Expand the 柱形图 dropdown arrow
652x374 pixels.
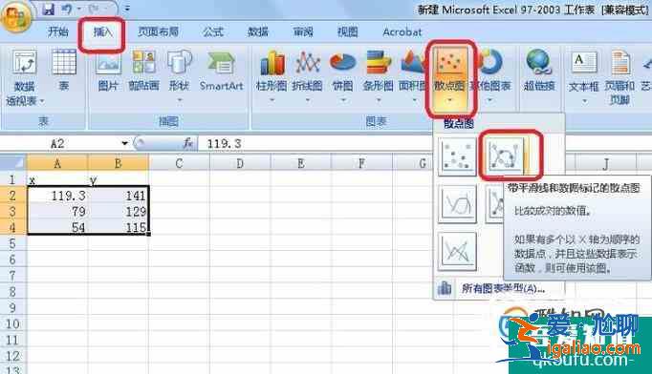point(272,100)
